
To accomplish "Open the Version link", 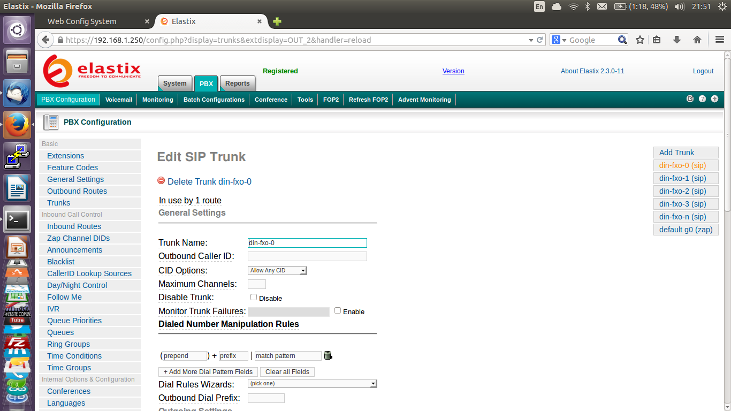I will click(453, 71).
